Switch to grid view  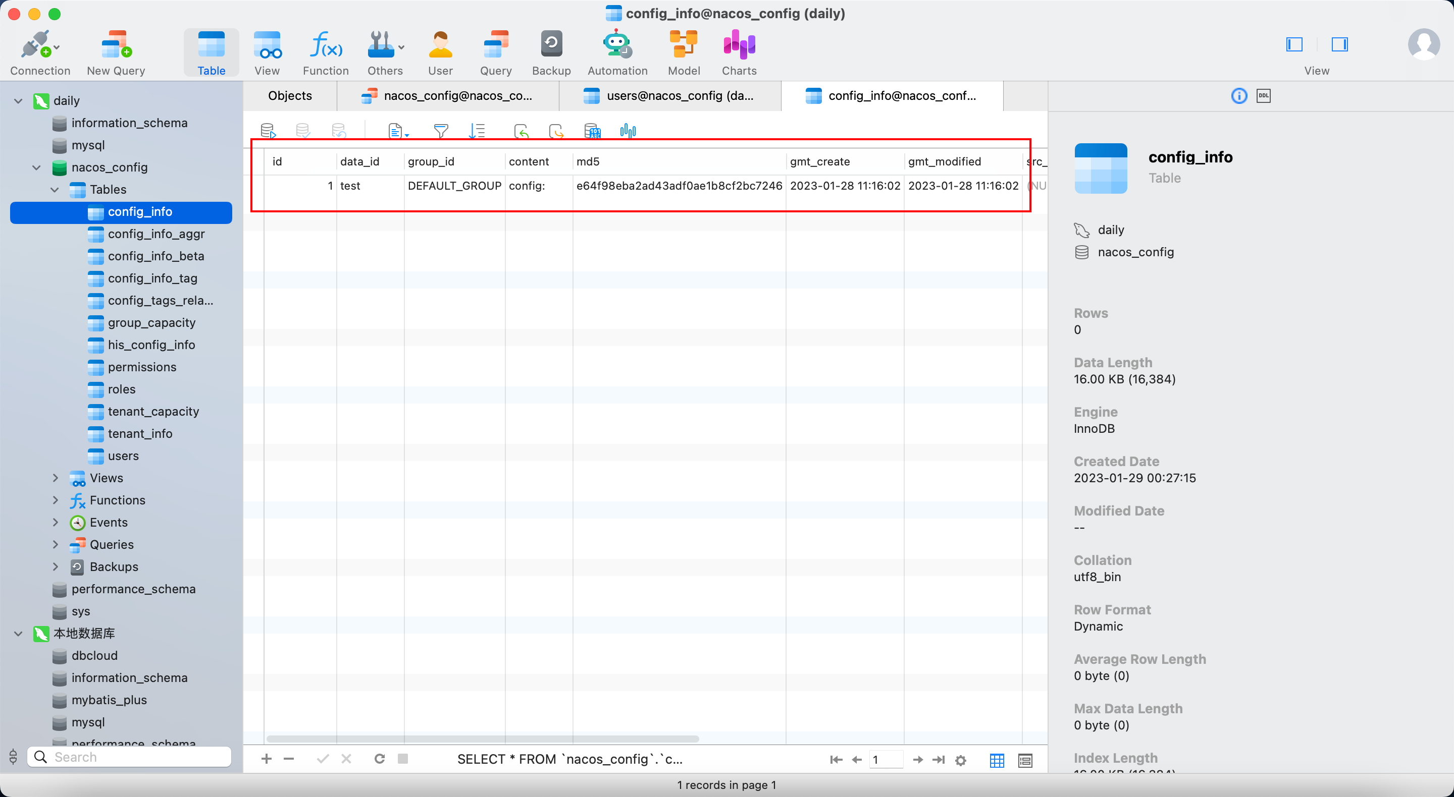click(997, 760)
